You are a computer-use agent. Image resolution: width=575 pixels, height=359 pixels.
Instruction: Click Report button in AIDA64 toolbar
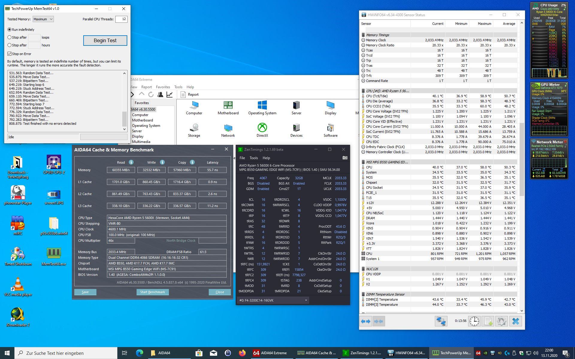point(190,95)
